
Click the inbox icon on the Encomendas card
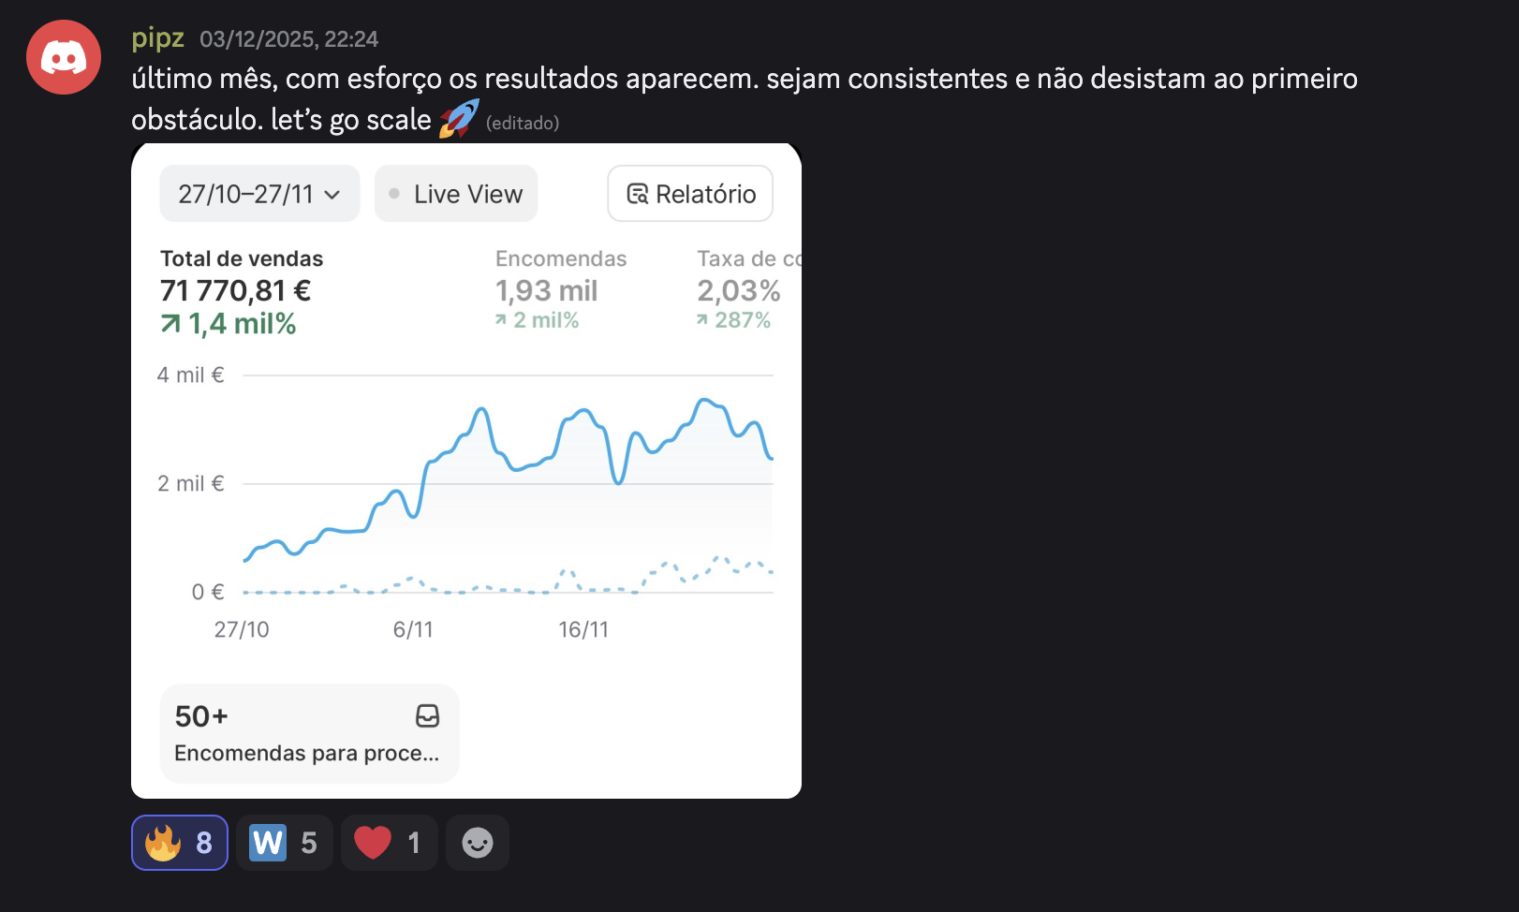click(x=427, y=716)
